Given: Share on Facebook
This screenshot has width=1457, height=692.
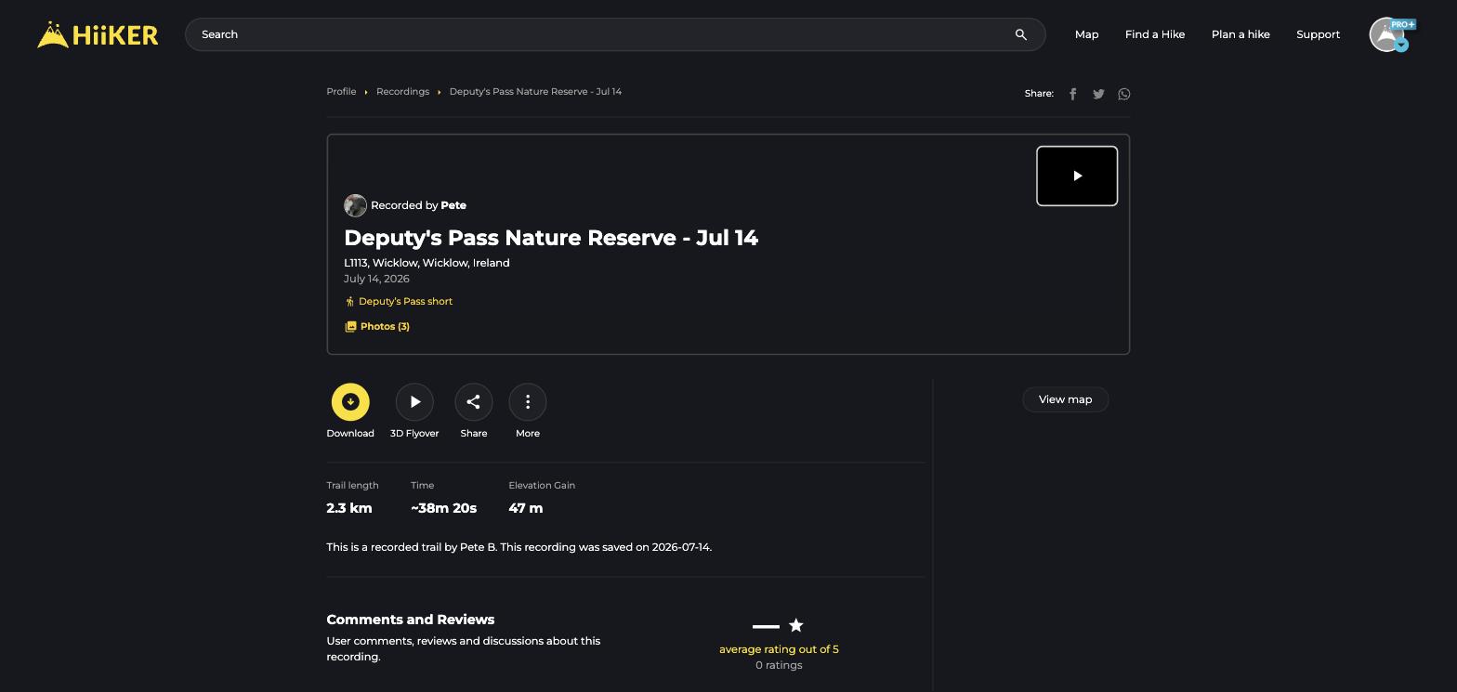Looking at the screenshot, I should (x=1073, y=94).
